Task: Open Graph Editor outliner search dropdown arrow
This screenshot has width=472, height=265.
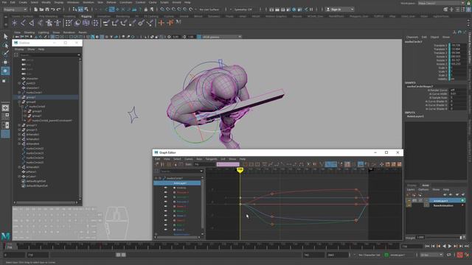Action: pyautogui.click(x=201, y=172)
